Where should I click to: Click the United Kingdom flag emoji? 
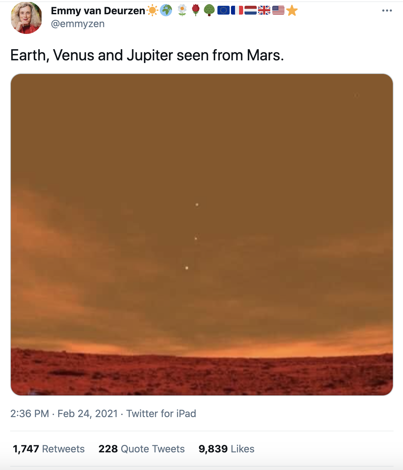point(264,11)
